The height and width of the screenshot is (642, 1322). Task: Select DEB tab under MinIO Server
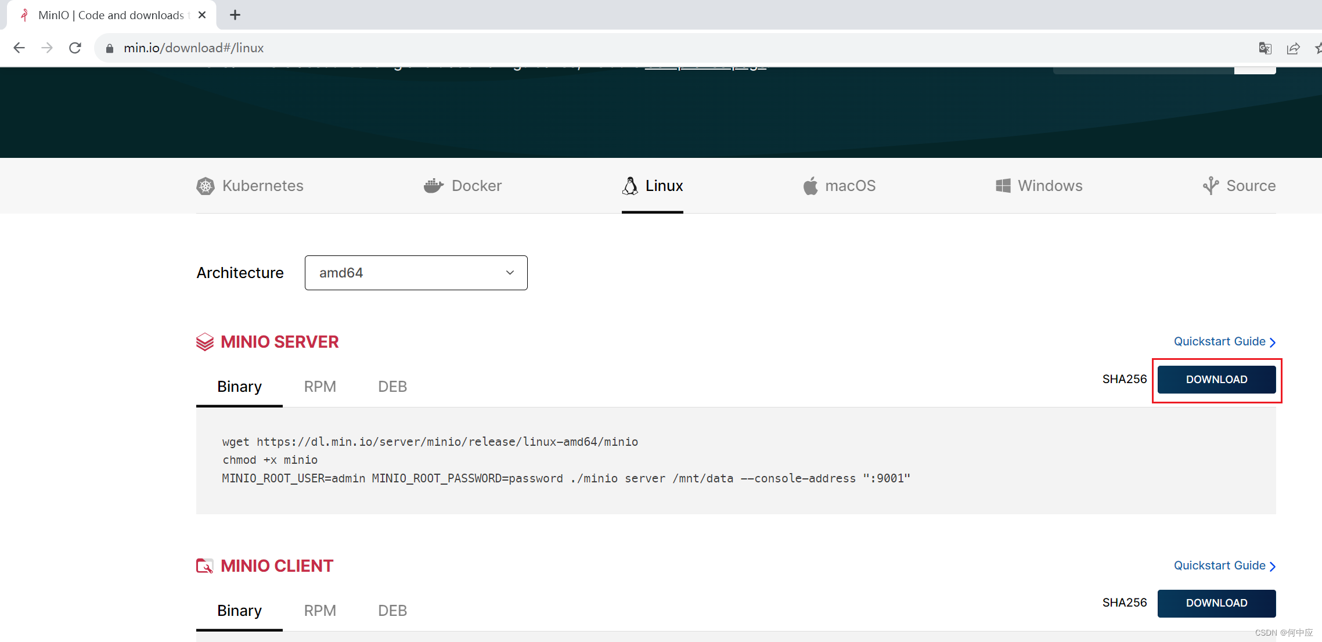click(x=392, y=387)
